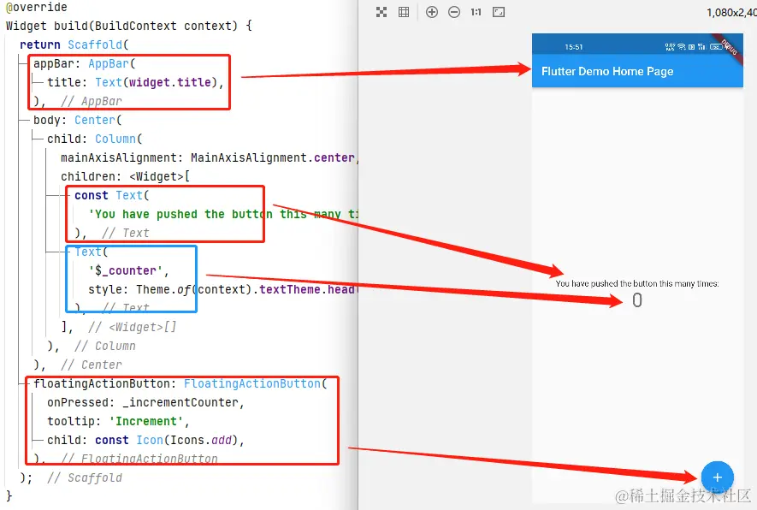Screen dimensions: 757x510
Task: Click the Column widget in child line
Action: pyautogui.click(x=115, y=139)
